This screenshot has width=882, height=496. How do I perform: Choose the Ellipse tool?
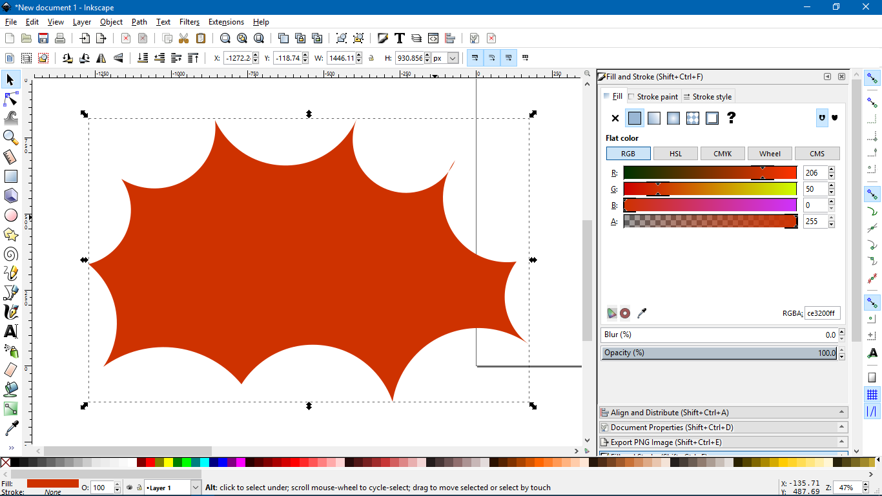point(11,215)
